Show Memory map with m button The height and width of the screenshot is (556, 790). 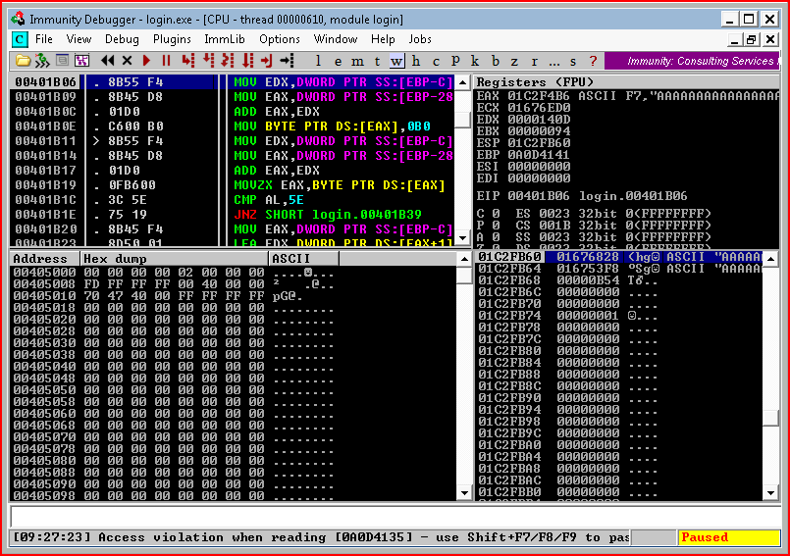click(357, 61)
